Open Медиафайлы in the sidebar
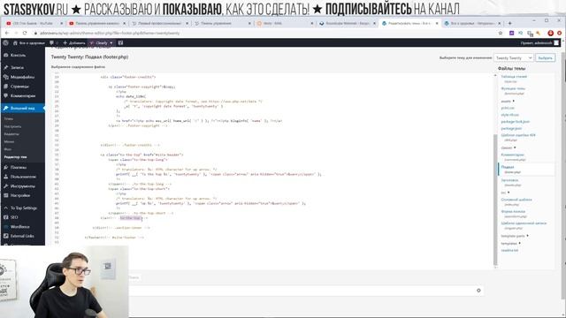566x318 pixels. pyautogui.click(x=22, y=77)
